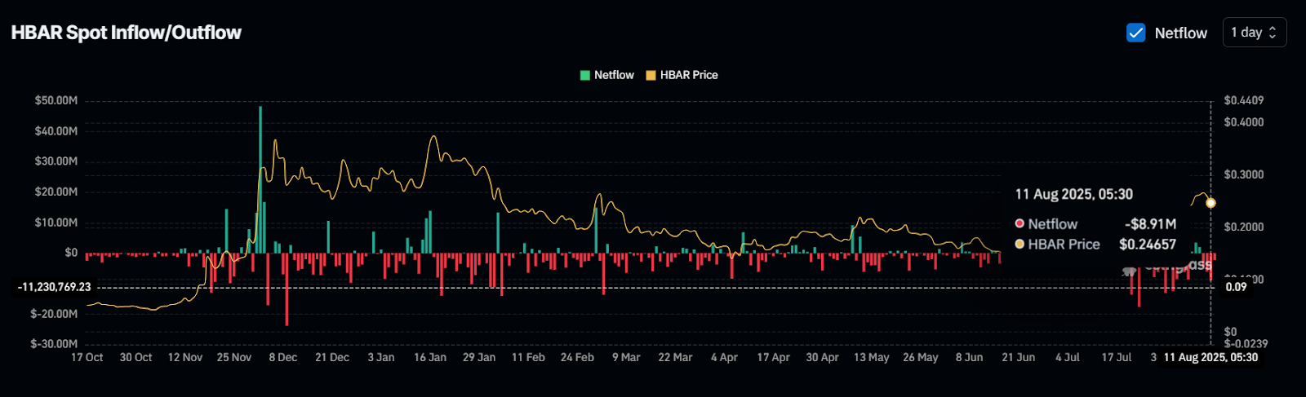1306x397 pixels.
Task: Click the tooltip Netflow value -$8.91M
Action: click(x=1150, y=224)
